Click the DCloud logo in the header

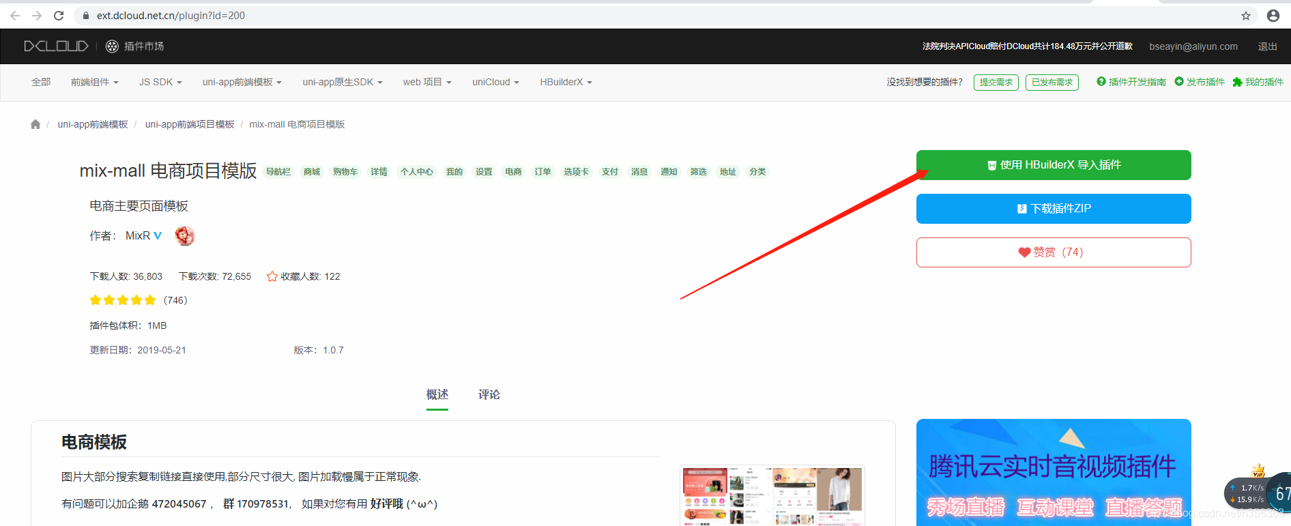coord(56,46)
